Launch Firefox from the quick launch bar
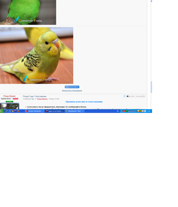 pos(18,111)
